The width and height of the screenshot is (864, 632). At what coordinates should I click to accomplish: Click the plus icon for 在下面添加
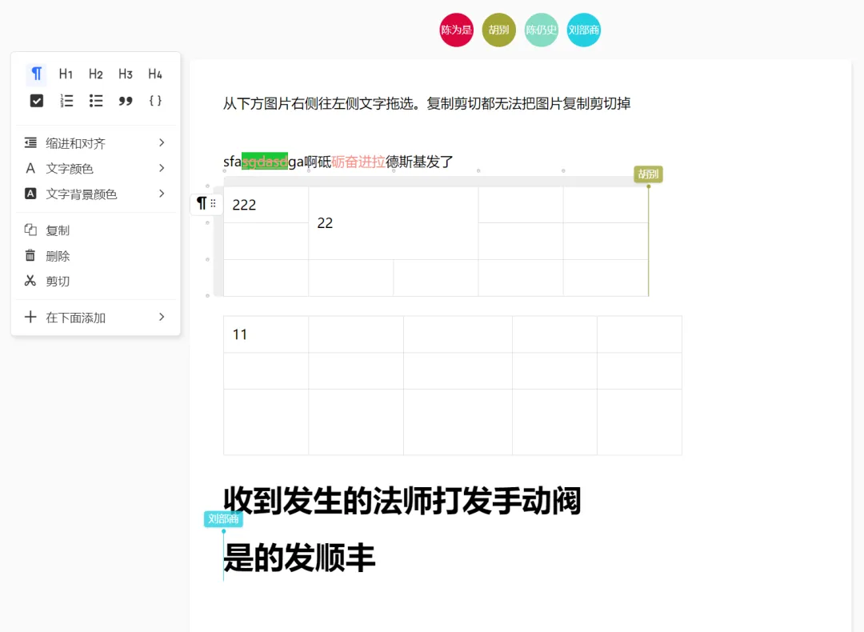pyautogui.click(x=30, y=317)
